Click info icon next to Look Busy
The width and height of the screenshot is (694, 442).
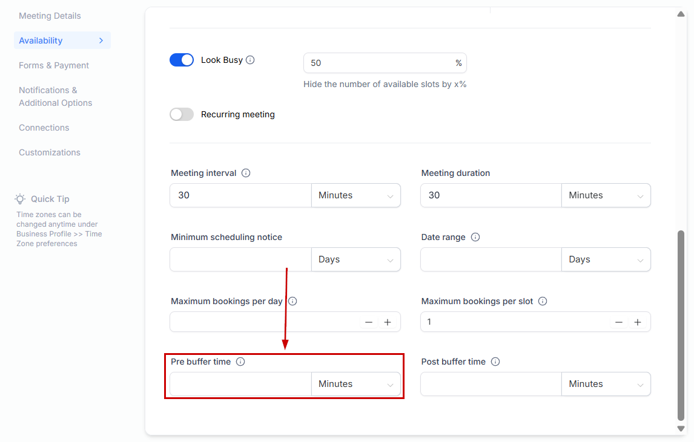click(250, 60)
